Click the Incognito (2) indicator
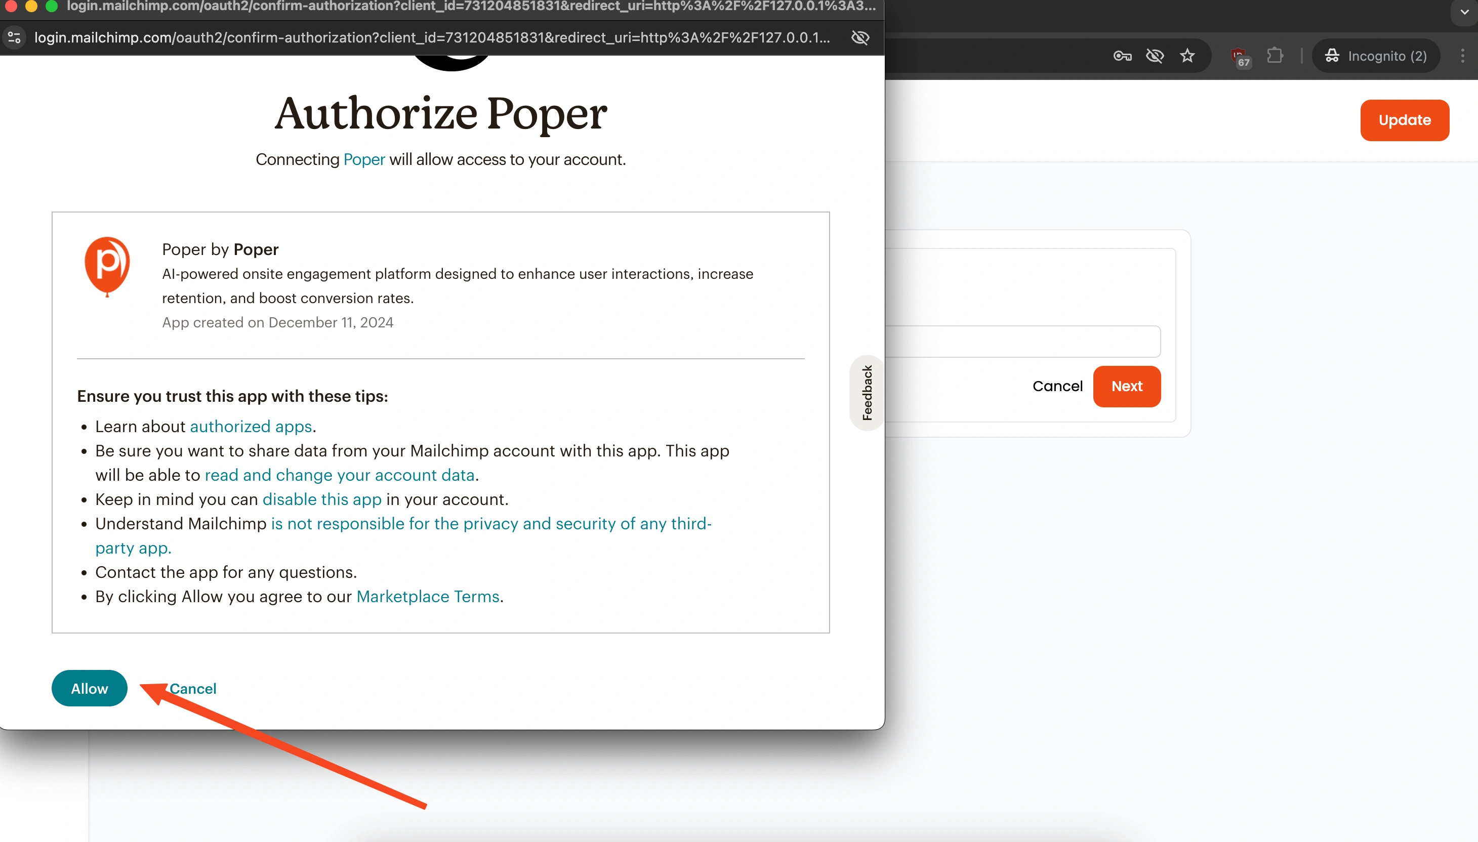The height and width of the screenshot is (842, 1478). [1376, 56]
